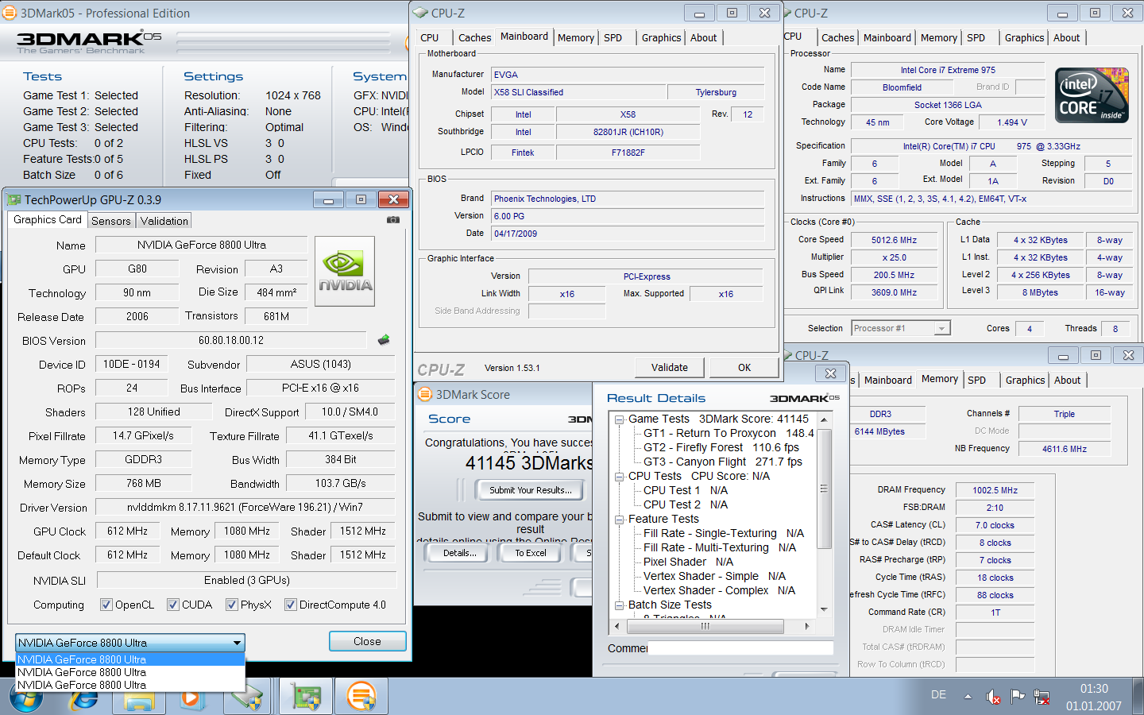Launch Internet Explorer from the taskbar
Image resolution: width=1144 pixels, height=715 pixels.
[84, 698]
